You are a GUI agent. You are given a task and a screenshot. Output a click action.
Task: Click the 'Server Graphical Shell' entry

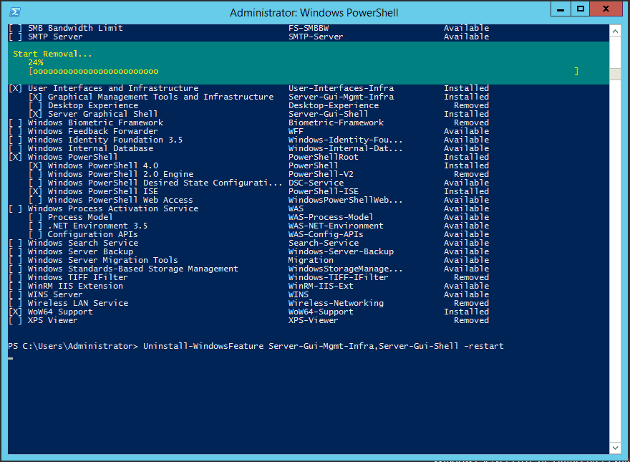click(x=103, y=114)
